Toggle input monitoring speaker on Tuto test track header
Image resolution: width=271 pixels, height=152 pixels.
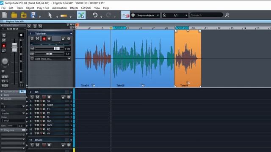[x=50, y=38]
